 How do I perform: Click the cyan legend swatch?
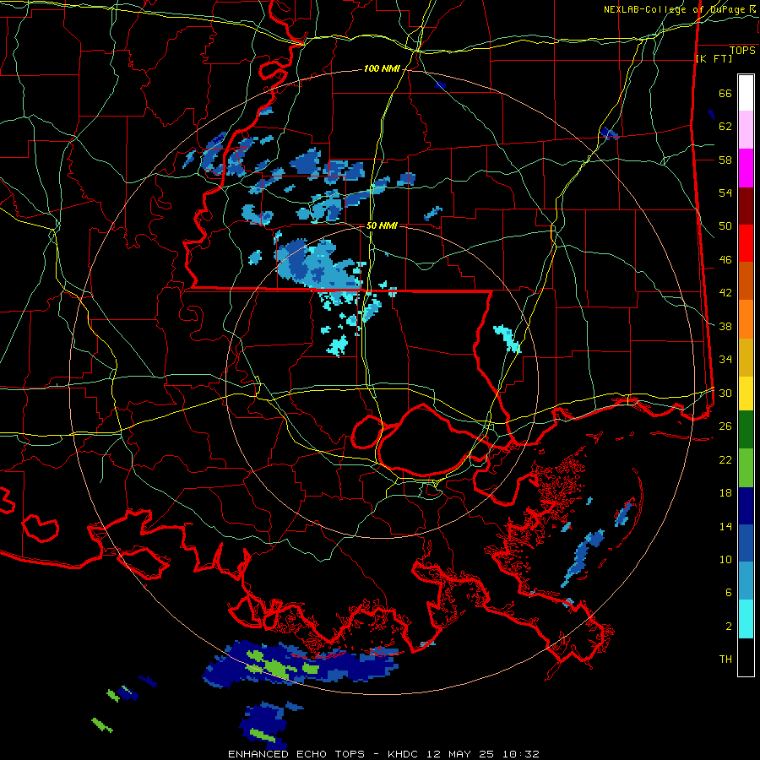pos(746,619)
